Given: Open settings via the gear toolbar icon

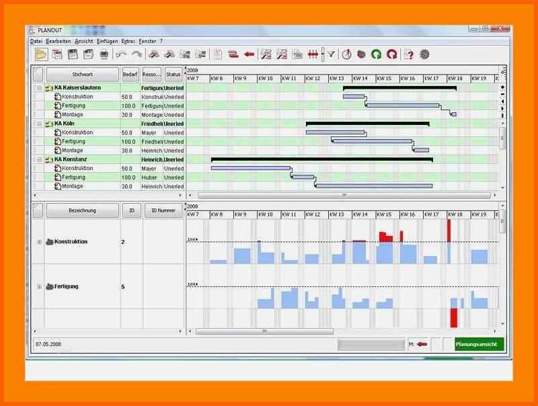Looking at the screenshot, I should tap(424, 54).
